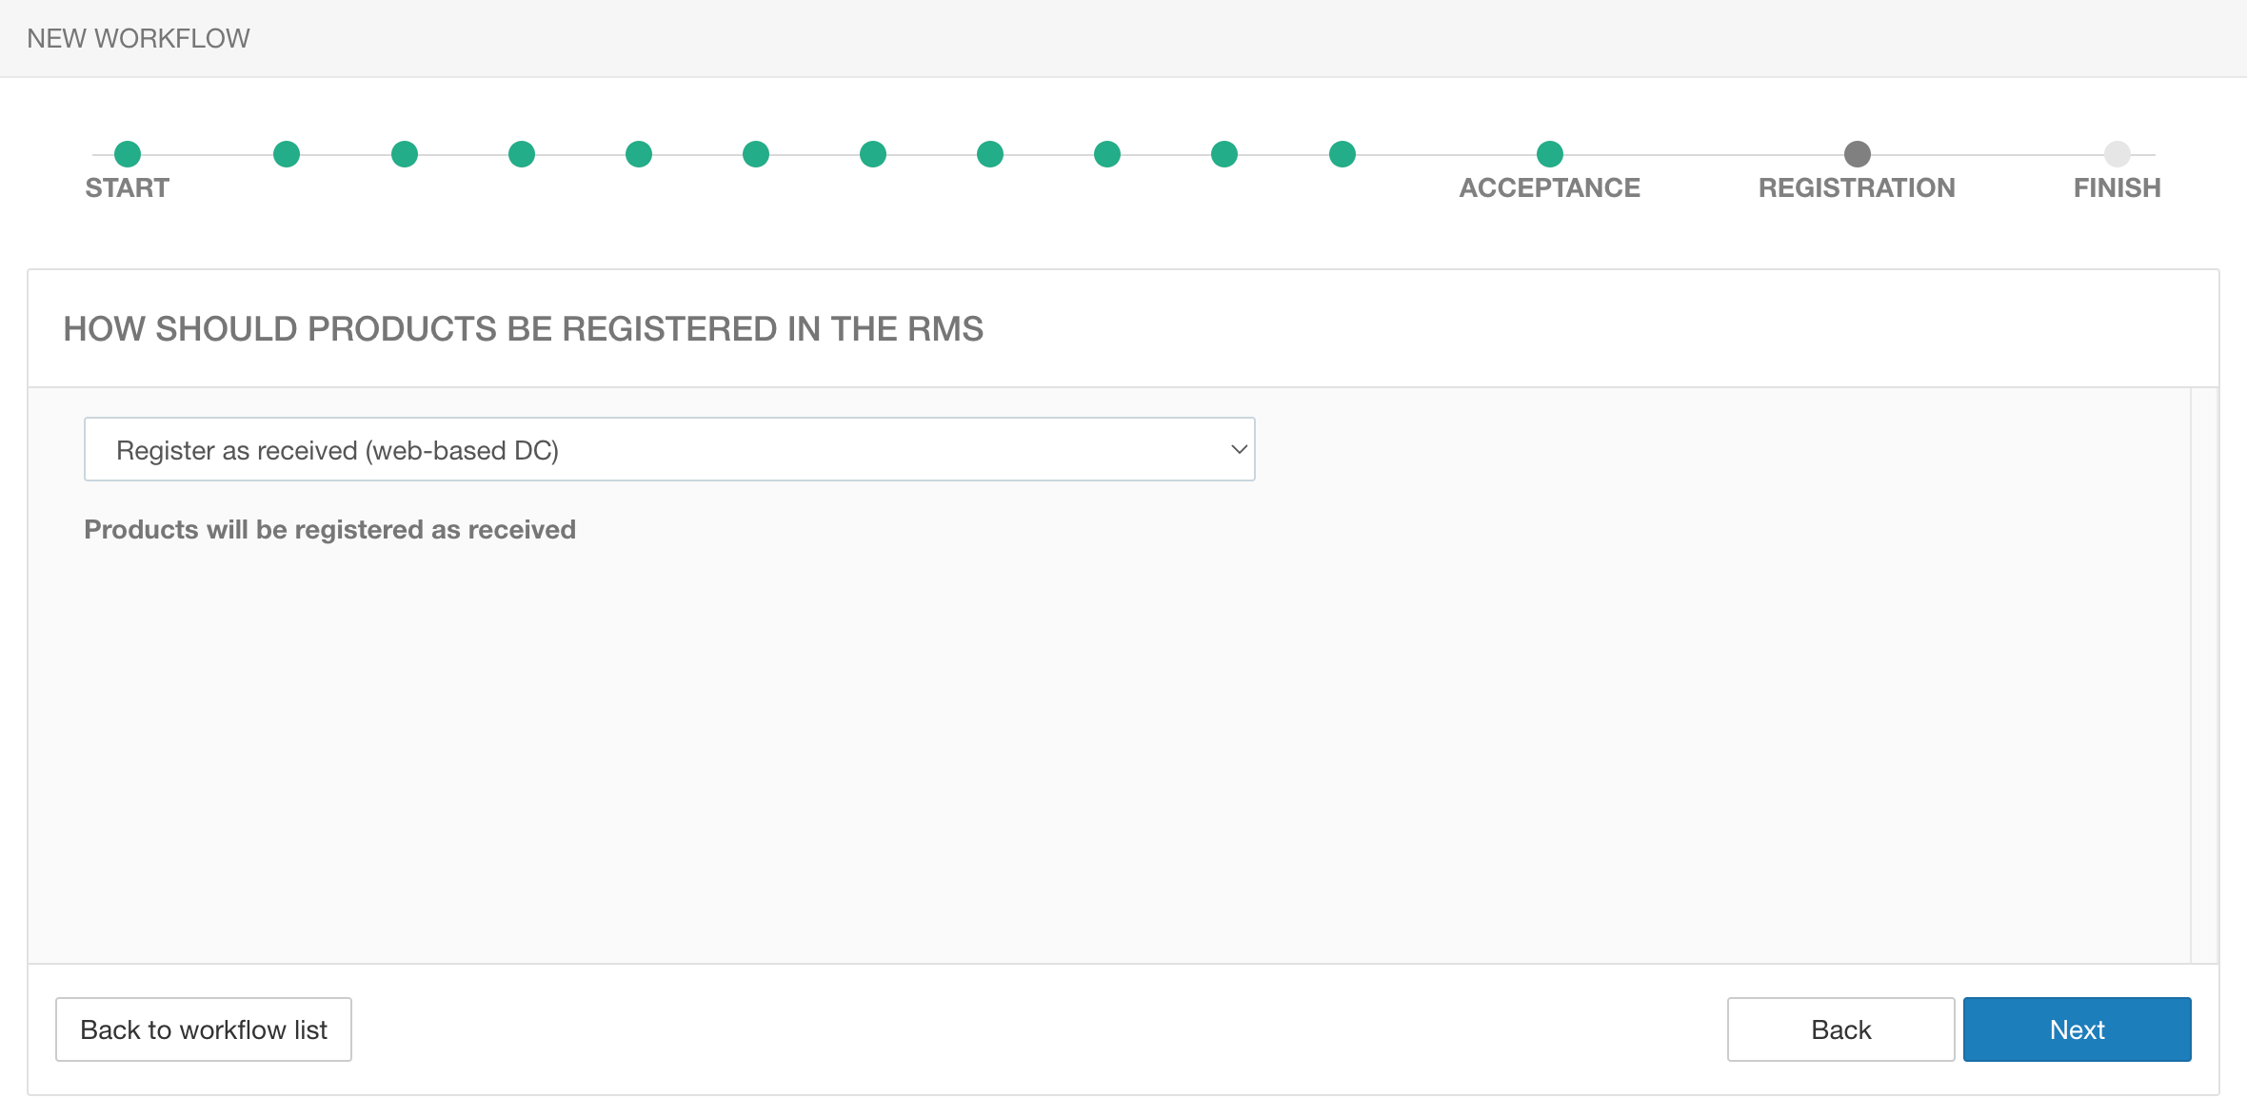
Task: Select the seventh workflow step dot
Action: [x=873, y=154]
